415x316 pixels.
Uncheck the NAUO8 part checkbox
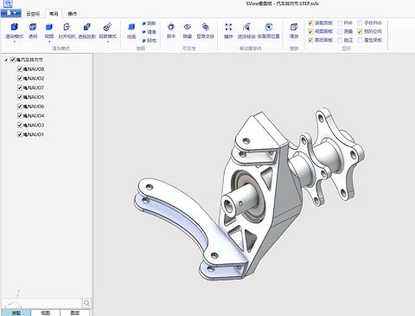pos(20,69)
